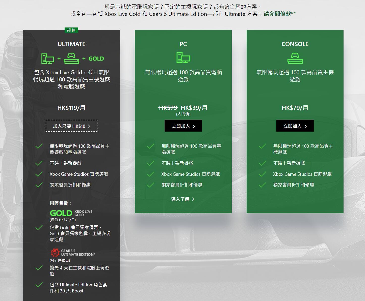365x301 pixels.
Task: Click the HK$39/月 discounted price
Action: [194, 108]
